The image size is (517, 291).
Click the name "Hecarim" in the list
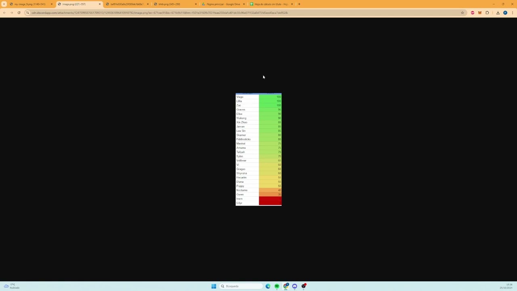tap(242, 177)
